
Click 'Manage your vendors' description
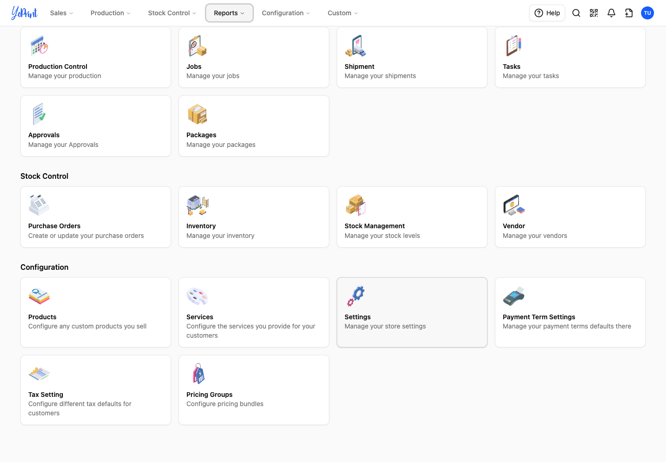coord(535,236)
